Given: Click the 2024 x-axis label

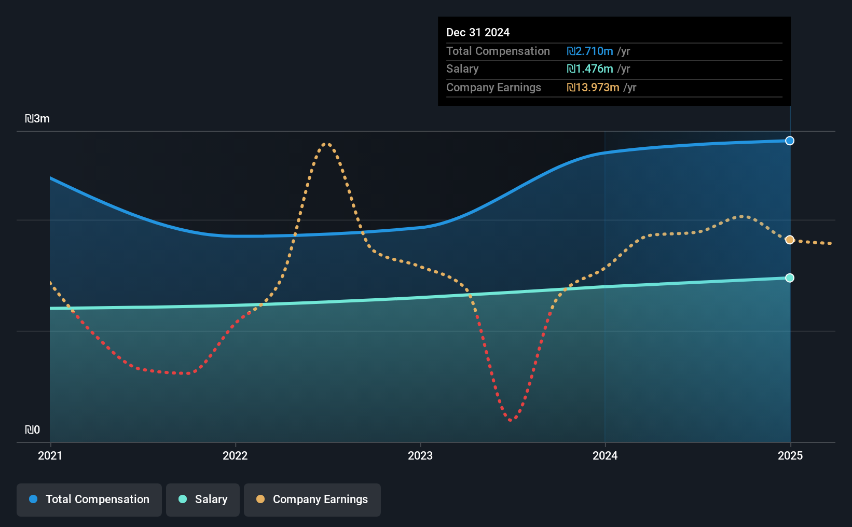Looking at the screenshot, I should coord(605,455).
